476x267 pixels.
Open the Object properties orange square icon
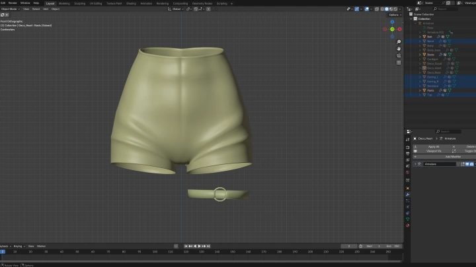[408, 188]
